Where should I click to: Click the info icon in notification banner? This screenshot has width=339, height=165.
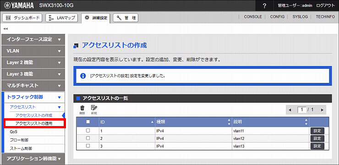[x=83, y=76]
